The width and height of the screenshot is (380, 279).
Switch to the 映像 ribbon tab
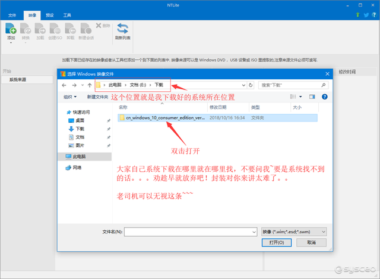[x=32, y=15]
